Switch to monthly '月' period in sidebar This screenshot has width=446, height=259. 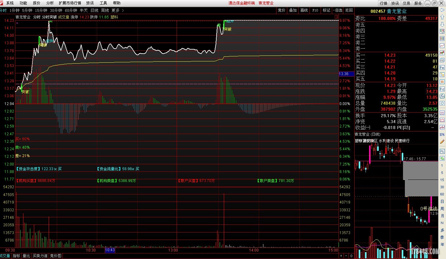(442, 216)
